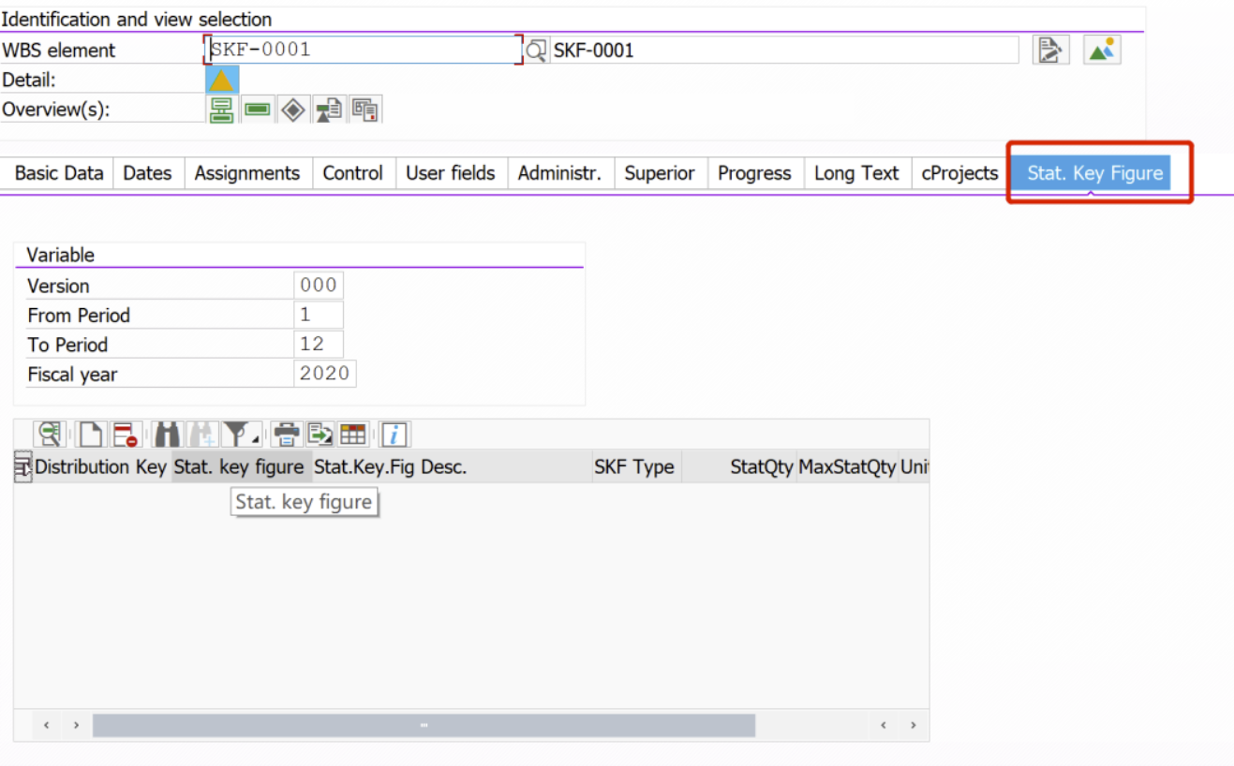The height and width of the screenshot is (766, 1234).
Task: Select the WBS element hierarchy overview icon
Action: tap(222, 109)
